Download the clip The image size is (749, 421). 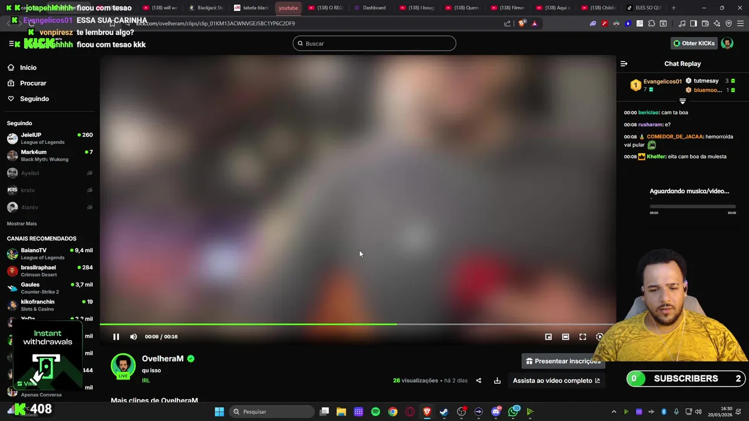point(497,381)
